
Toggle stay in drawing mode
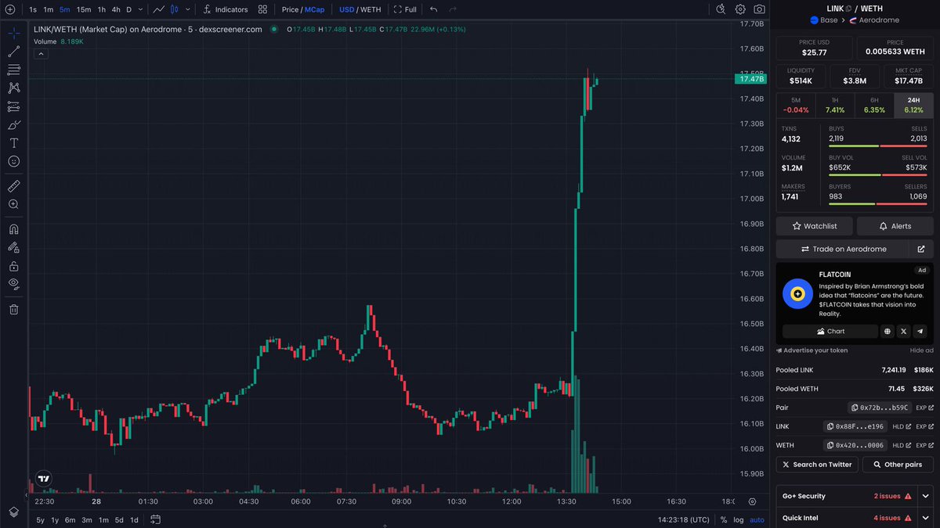pyautogui.click(x=13, y=247)
